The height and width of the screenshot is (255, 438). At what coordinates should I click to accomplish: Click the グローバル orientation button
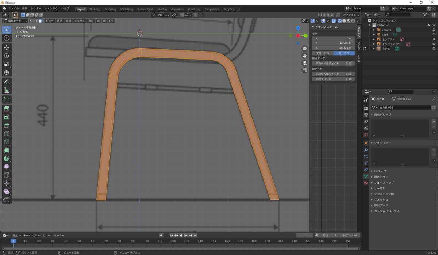pos(322,53)
